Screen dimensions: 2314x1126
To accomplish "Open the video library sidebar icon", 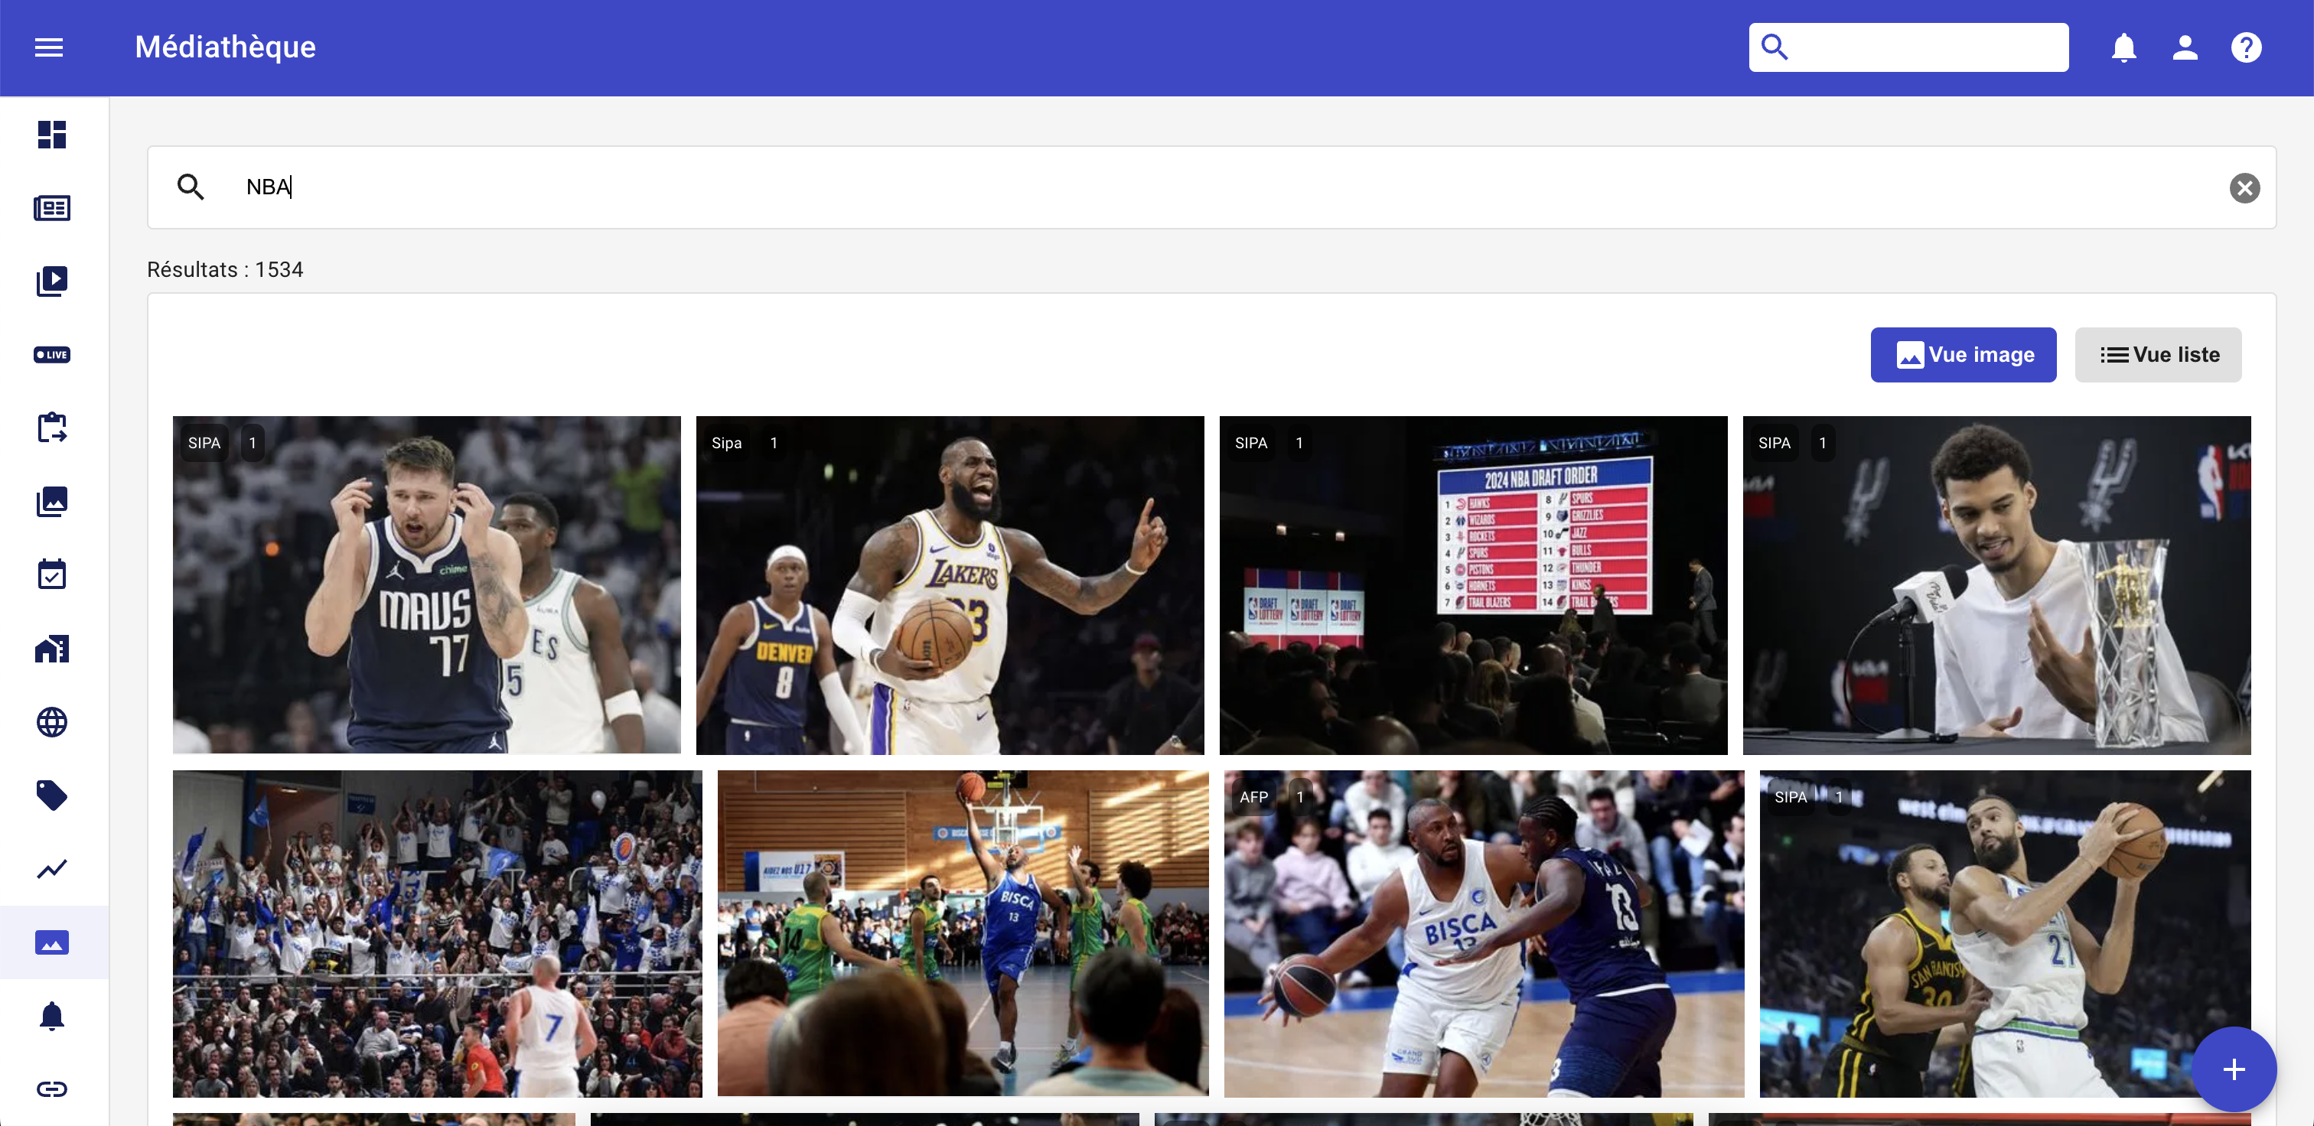I will click(x=52, y=281).
